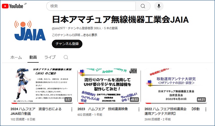The width and height of the screenshot is (215, 126).
Task: Play the 48:52 UHF digital radio thumbnail
Action: point(109,86)
